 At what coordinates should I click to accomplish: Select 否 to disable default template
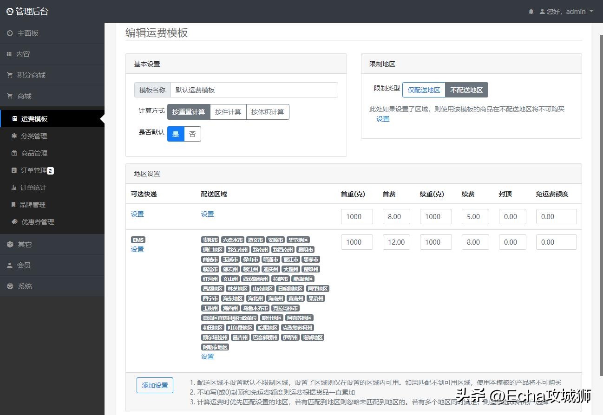[192, 134]
